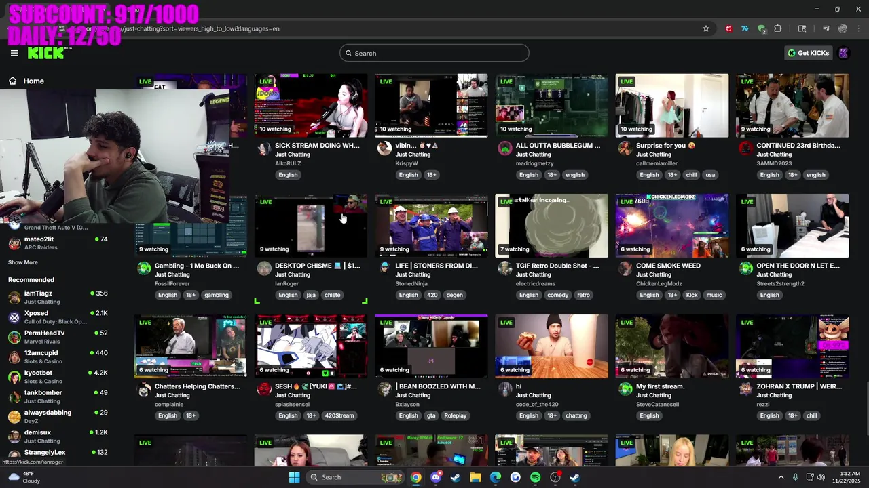Open the hamburger sidebar menu

pos(14,53)
